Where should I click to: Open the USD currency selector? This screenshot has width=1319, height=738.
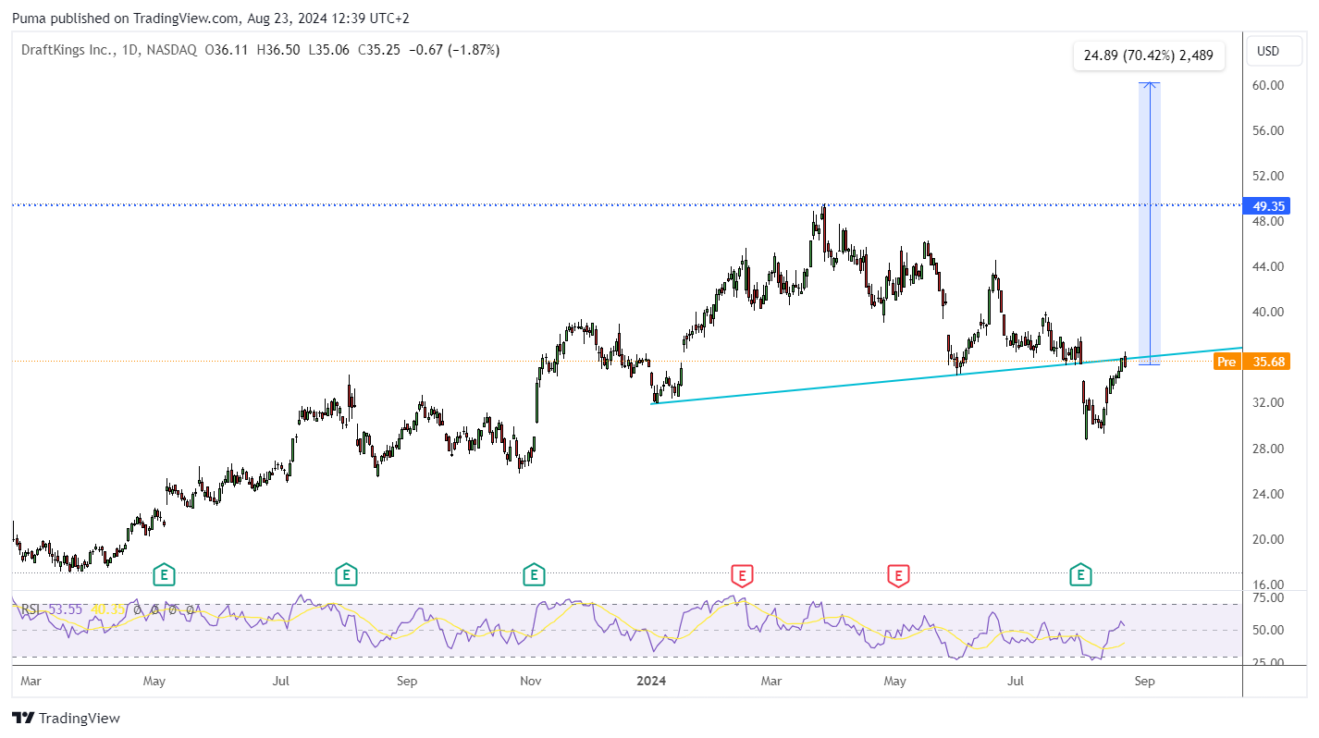[x=1268, y=51]
